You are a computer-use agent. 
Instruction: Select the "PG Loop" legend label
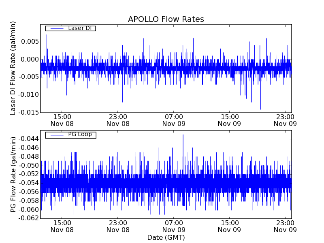tap(80, 134)
